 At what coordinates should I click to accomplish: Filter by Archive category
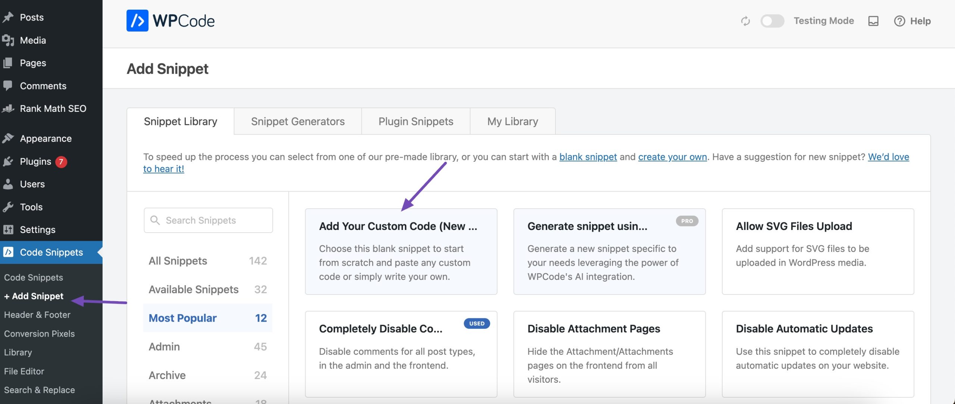pos(208,375)
